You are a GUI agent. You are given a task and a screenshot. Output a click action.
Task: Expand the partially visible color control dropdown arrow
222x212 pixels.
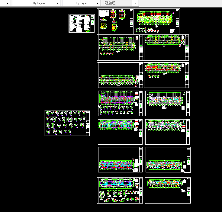[x=8, y=3]
